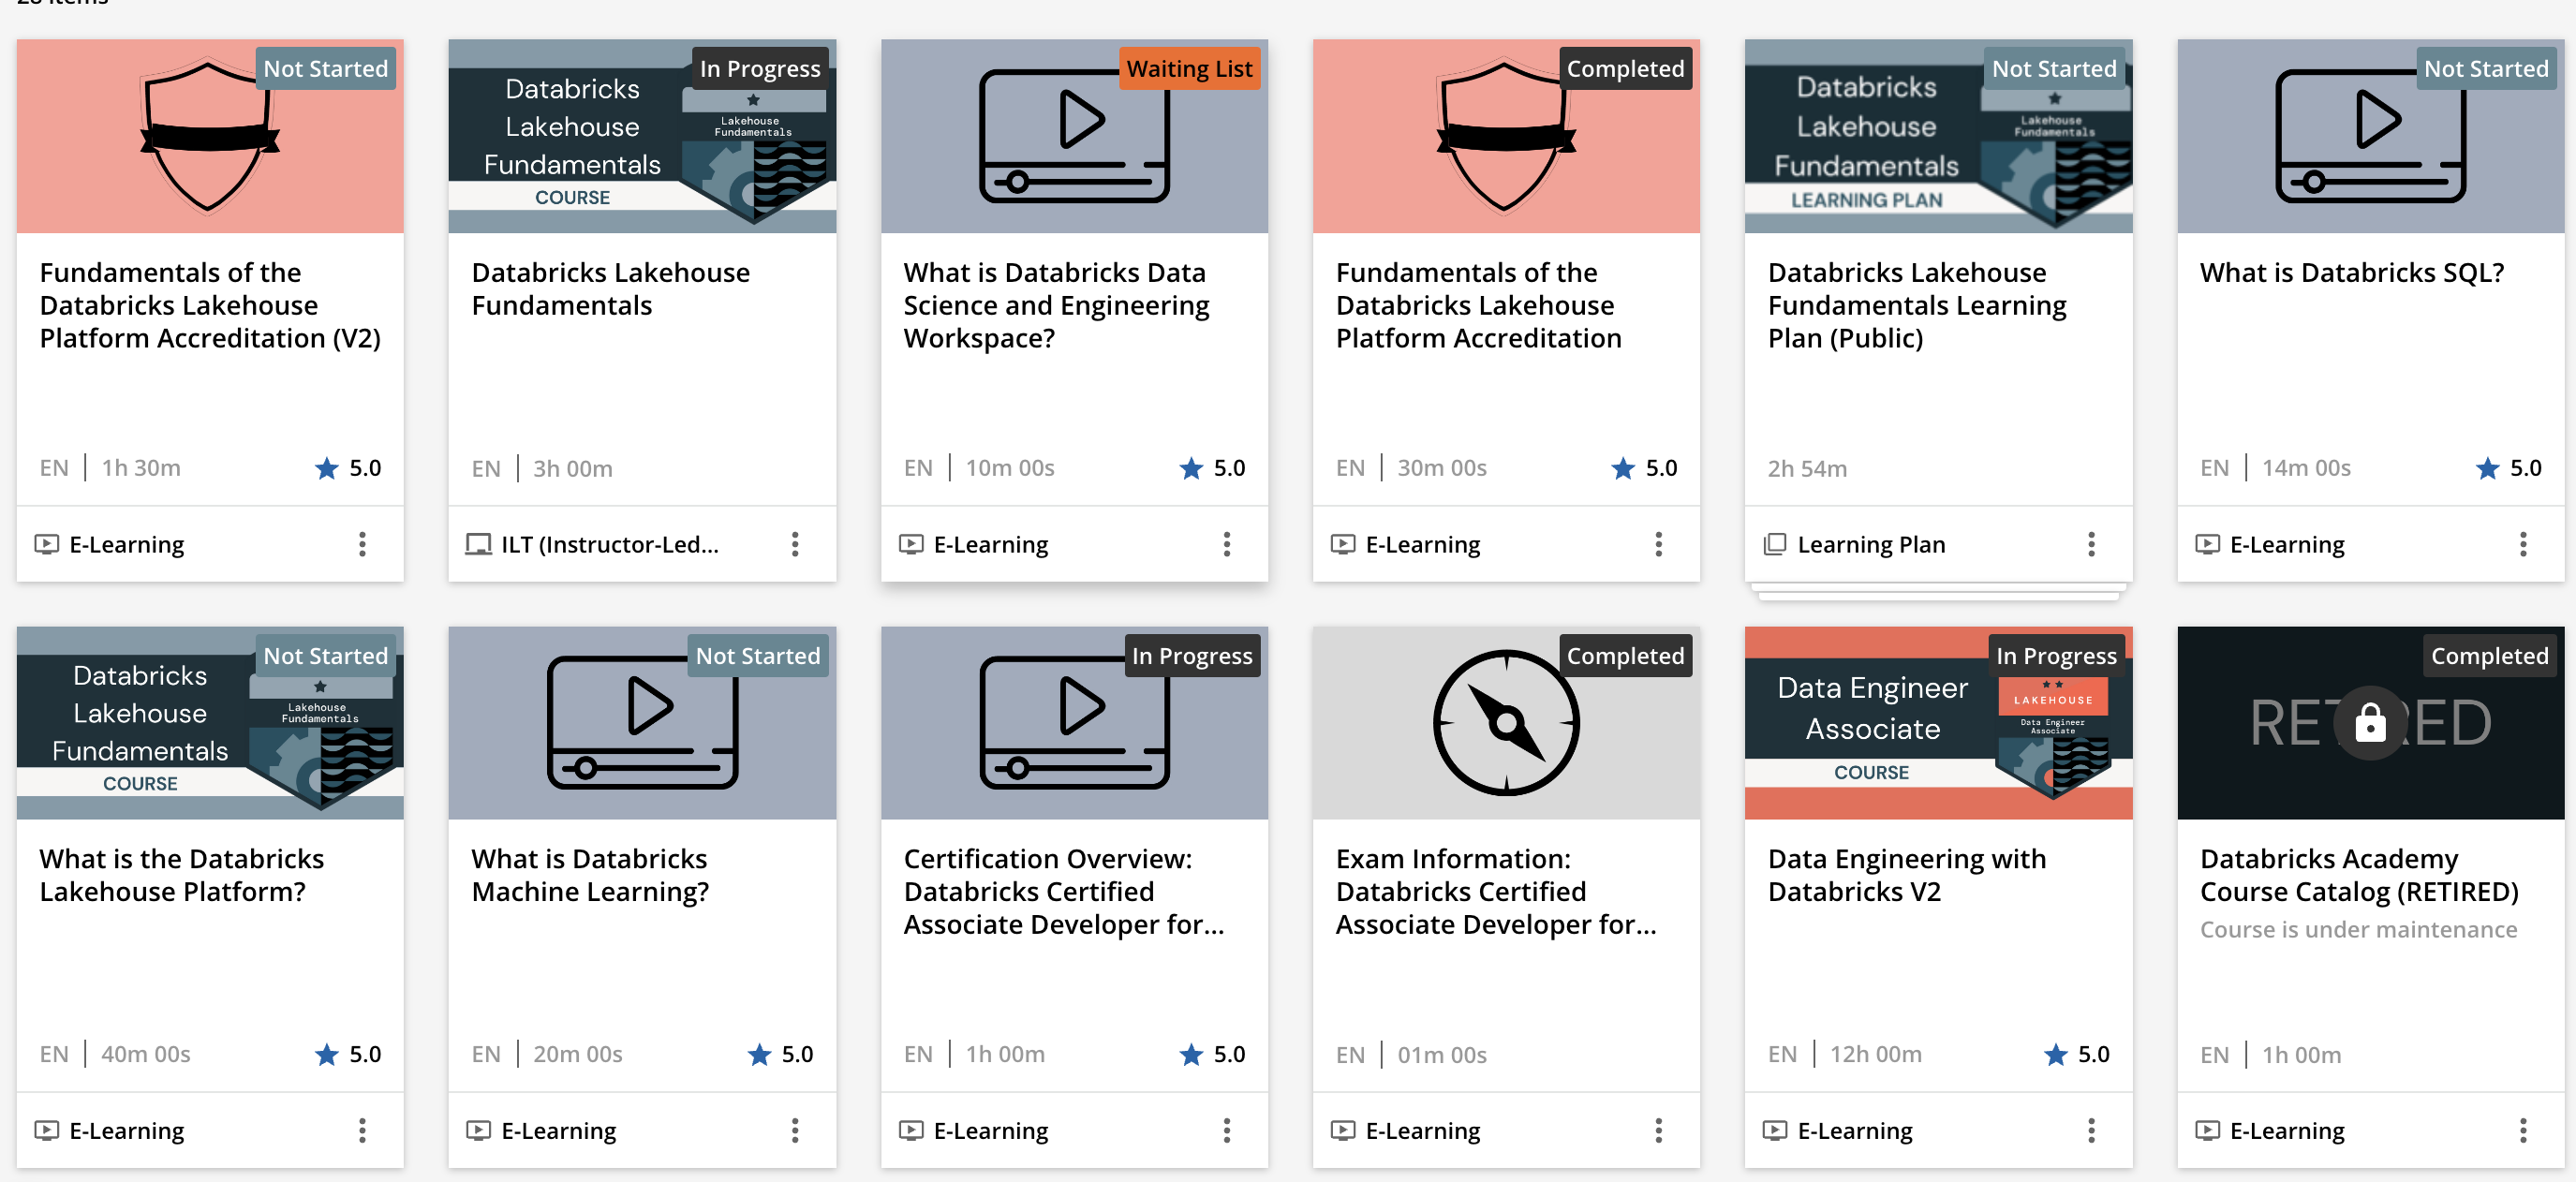Click the Learning Plan type icon
Image resolution: width=2576 pixels, height=1182 pixels.
[x=1775, y=544]
